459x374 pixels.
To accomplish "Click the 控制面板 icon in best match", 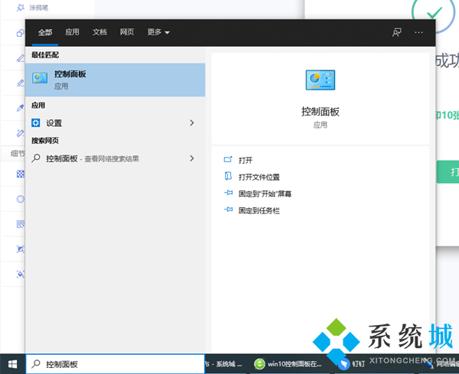I will click(x=40, y=78).
